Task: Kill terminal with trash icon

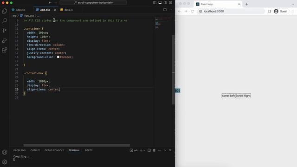Action: click(154, 150)
